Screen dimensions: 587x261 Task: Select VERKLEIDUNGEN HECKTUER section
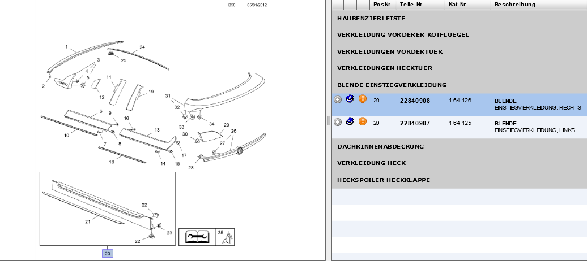tap(385, 68)
